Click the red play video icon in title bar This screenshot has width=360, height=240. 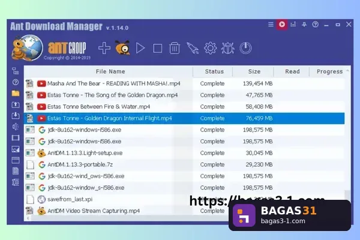point(282,25)
